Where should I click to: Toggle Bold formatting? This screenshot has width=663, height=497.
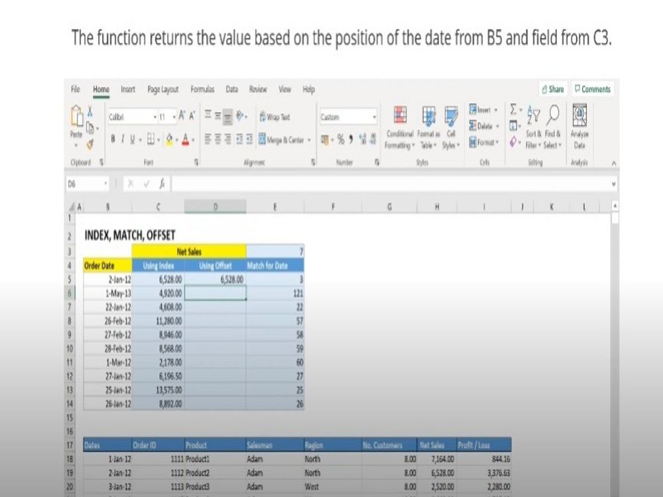coord(113,139)
